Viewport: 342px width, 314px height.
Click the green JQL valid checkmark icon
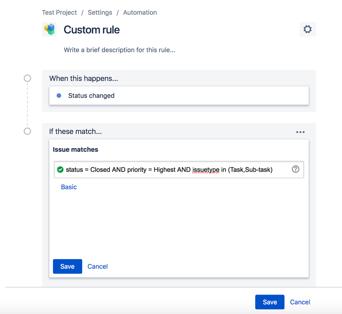(60, 170)
